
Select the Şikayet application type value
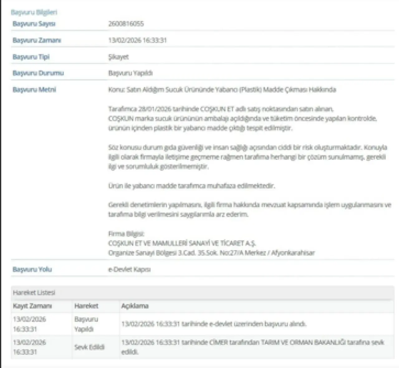click(118, 57)
